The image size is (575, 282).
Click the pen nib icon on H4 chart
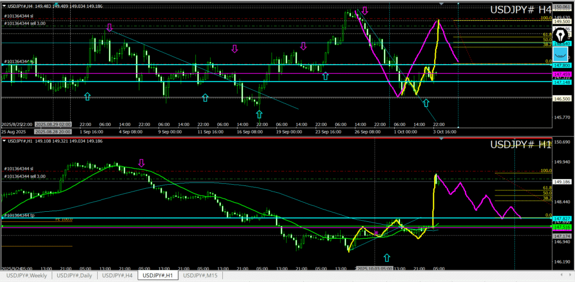(x=560, y=35)
